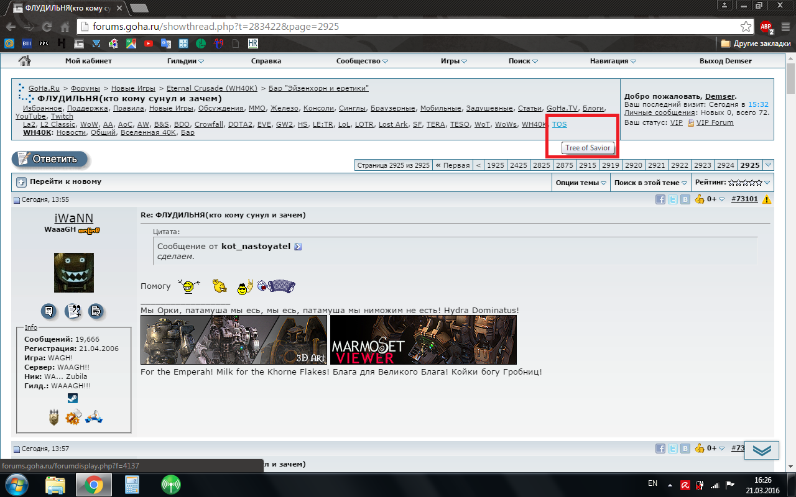Screen dimensions: 796x497
Task: Open the page-jump dropdown arrow after 2925
Action: coord(769,165)
